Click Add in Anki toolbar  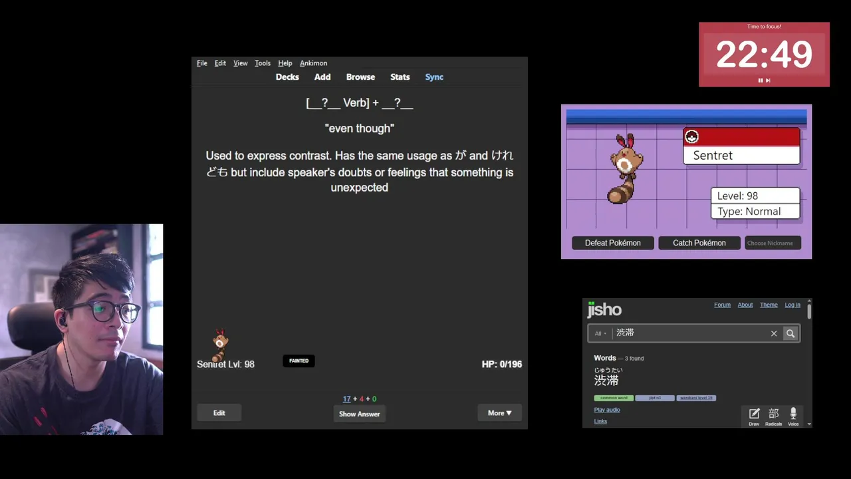[322, 77]
